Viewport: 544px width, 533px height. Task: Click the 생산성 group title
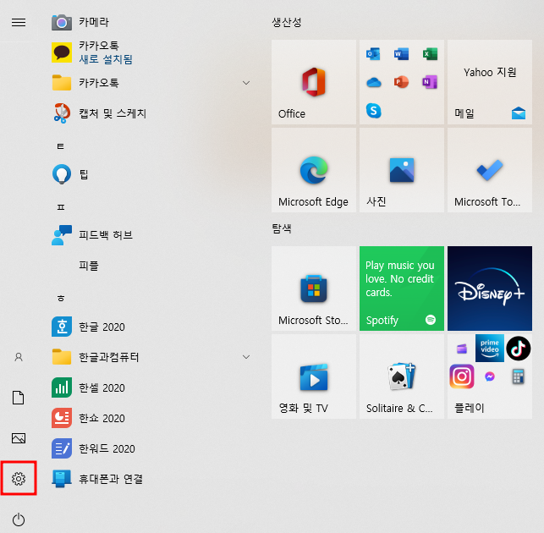click(x=287, y=22)
